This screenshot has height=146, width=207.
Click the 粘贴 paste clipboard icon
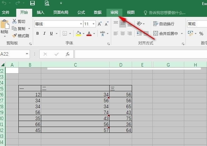pos(5,24)
